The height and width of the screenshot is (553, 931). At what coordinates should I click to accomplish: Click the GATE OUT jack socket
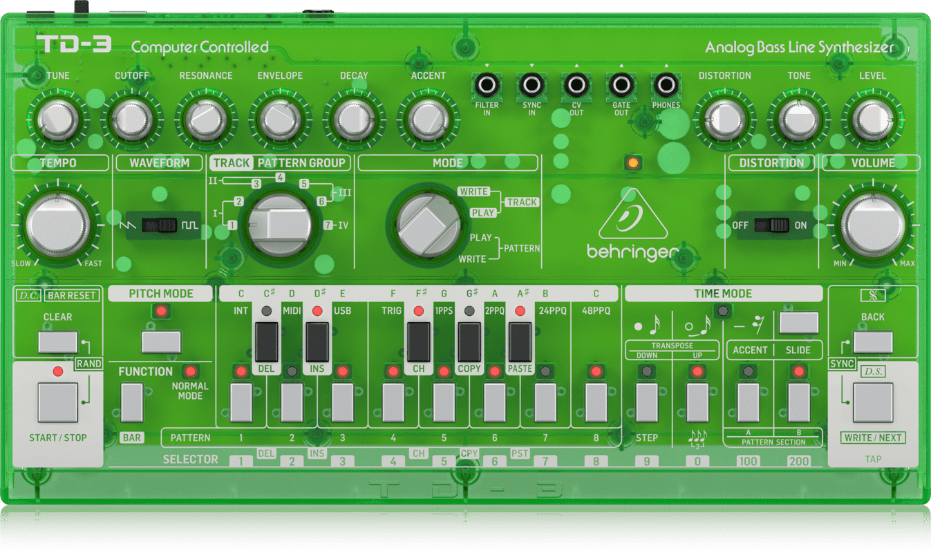pyautogui.click(x=621, y=86)
